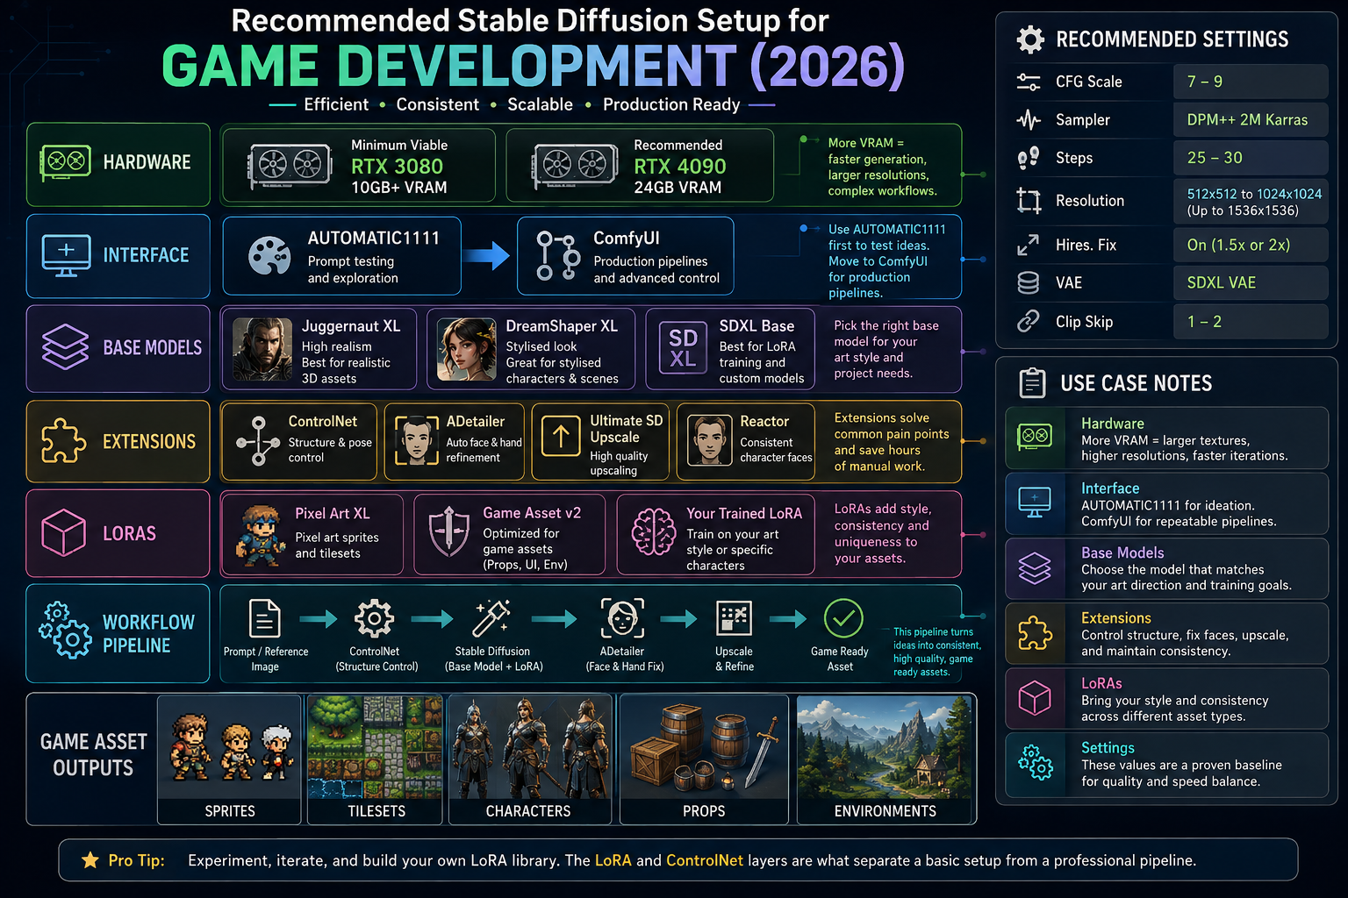Viewport: 1348px width, 898px height.
Task: Open the PROPS output sample
Action: (705, 759)
